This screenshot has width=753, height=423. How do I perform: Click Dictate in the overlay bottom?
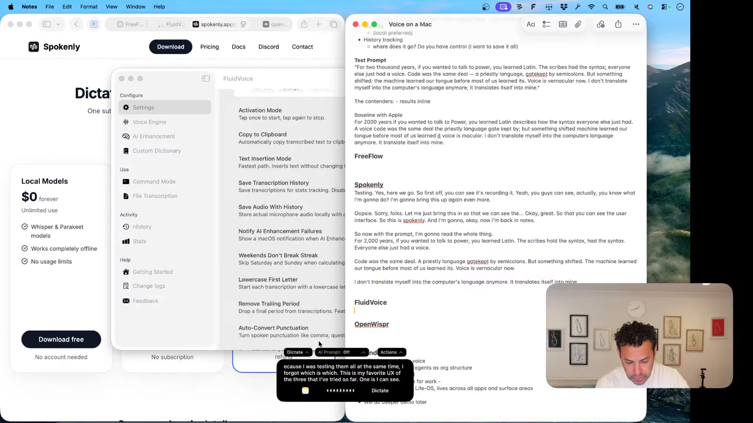[380, 391]
